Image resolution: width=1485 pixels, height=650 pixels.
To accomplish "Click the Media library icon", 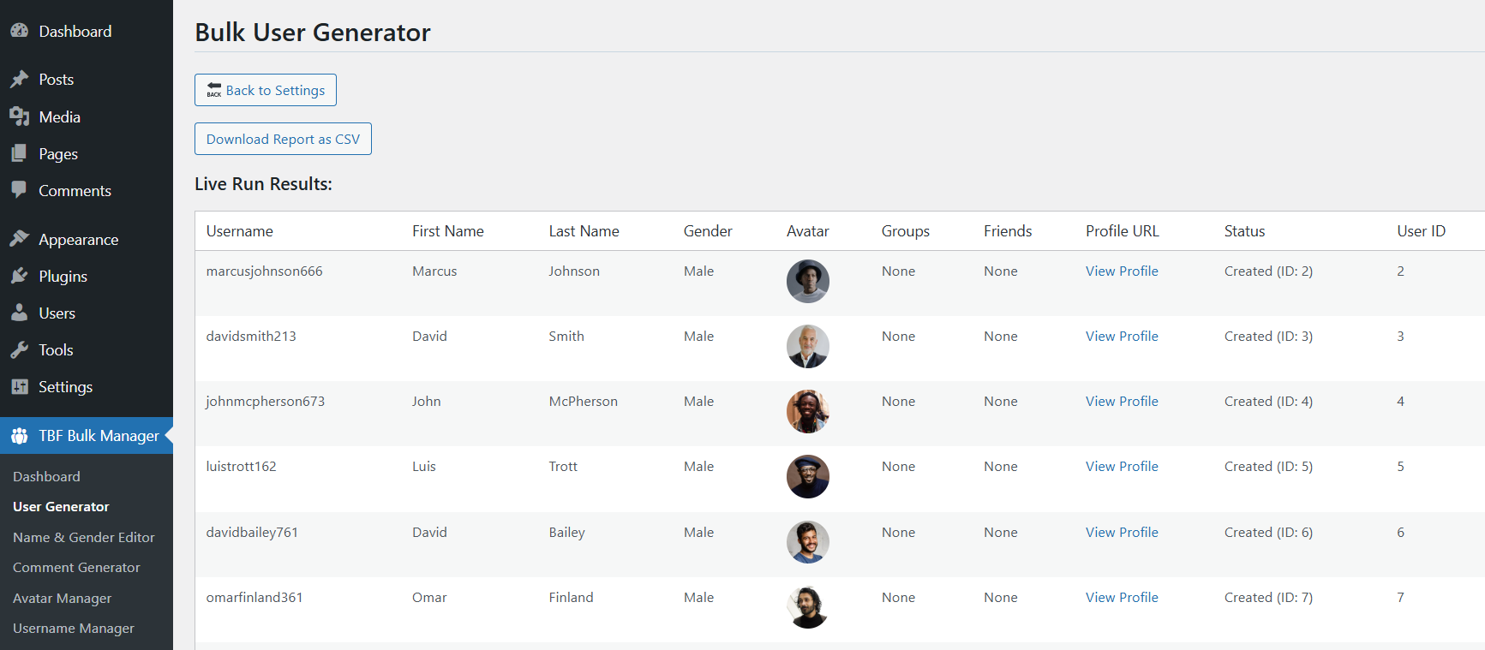I will pos(19,116).
